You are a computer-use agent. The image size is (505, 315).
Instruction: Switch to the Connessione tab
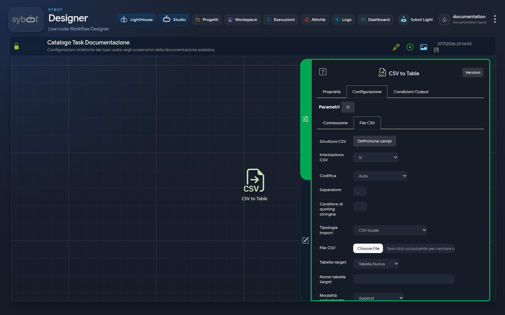335,123
